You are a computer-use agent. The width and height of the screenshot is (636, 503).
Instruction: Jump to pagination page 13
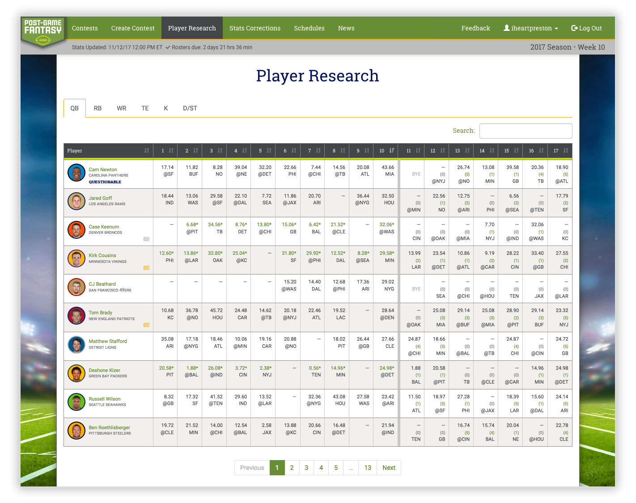[x=368, y=468]
